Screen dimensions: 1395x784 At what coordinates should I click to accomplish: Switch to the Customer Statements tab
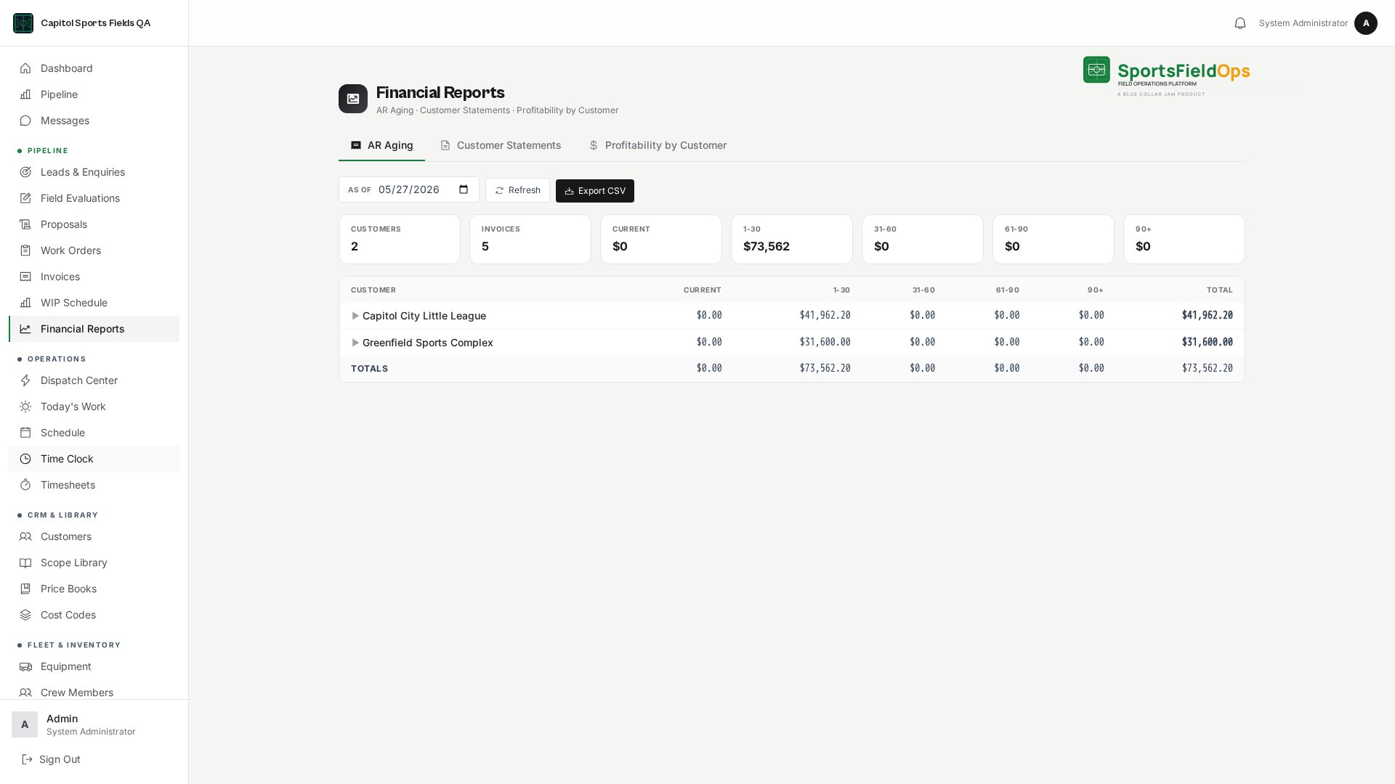pyautogui.click(x=501, y=145)
